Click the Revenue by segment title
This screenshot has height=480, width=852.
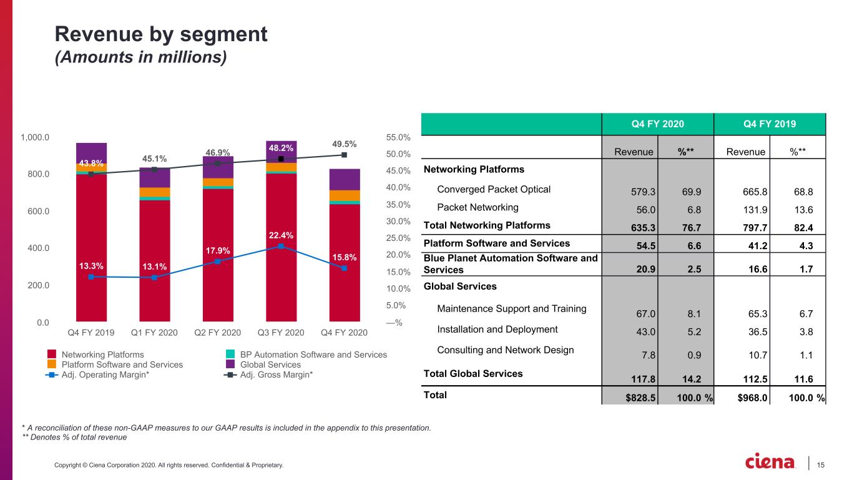pos(161,33)
